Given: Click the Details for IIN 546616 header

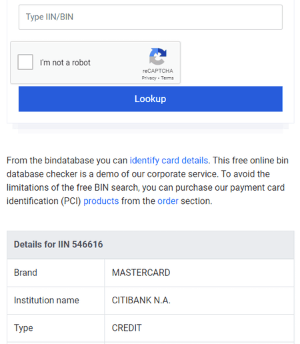Looking at the screenshot, I should pyautogui.click(x=151, y=245).
